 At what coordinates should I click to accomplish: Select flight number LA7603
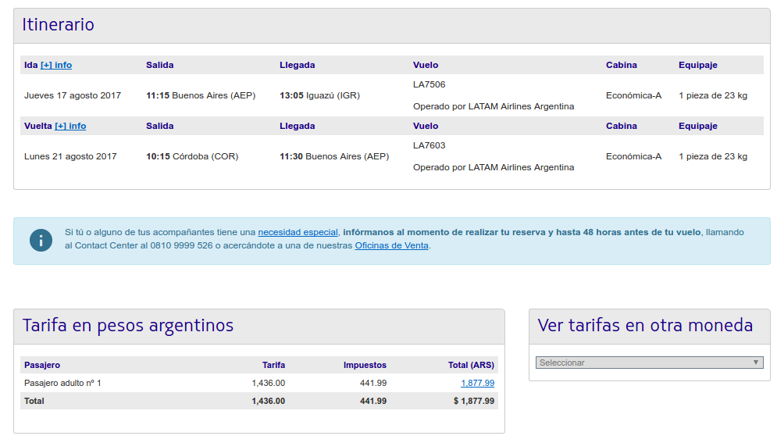click(429, 145)
